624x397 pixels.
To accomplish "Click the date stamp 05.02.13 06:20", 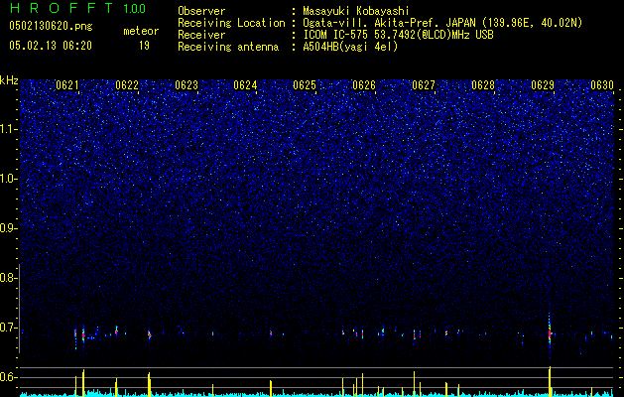I will coord(51,46).
